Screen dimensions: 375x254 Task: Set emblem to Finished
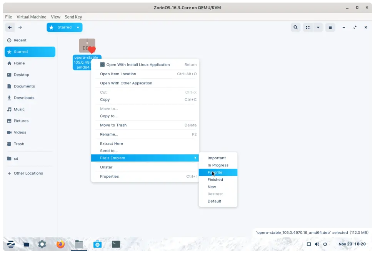[218, 180]
